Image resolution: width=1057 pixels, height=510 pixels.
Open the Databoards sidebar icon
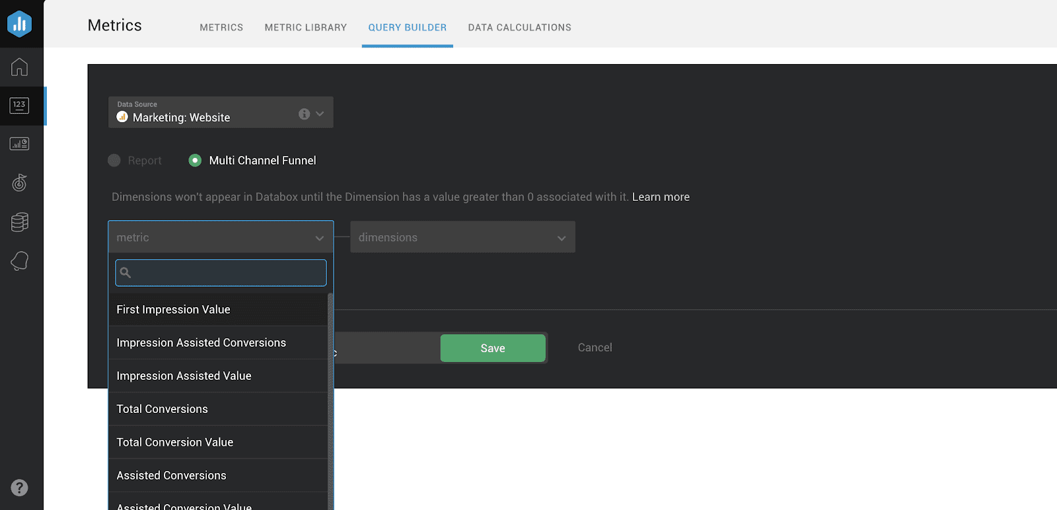[20, 144]
